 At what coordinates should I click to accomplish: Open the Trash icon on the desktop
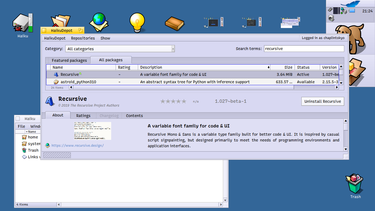point(355,185)
